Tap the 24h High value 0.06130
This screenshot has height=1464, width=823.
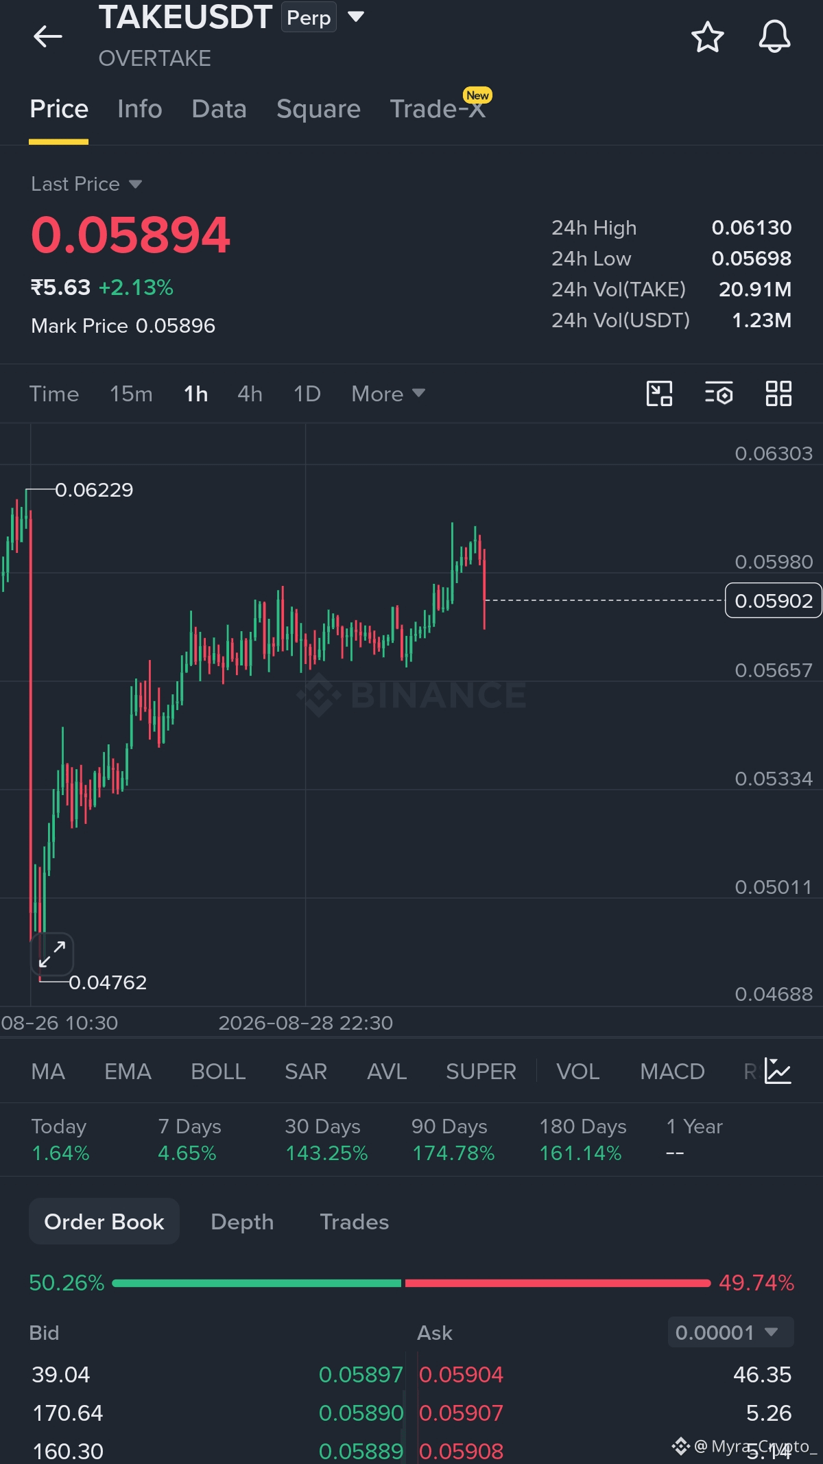click(752, 227)
